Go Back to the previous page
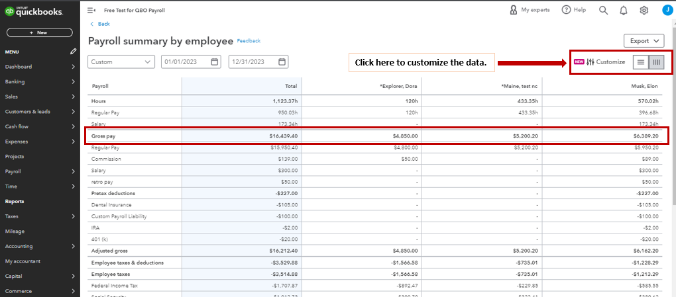Viewport: 676px width, 297px height. 100,24
